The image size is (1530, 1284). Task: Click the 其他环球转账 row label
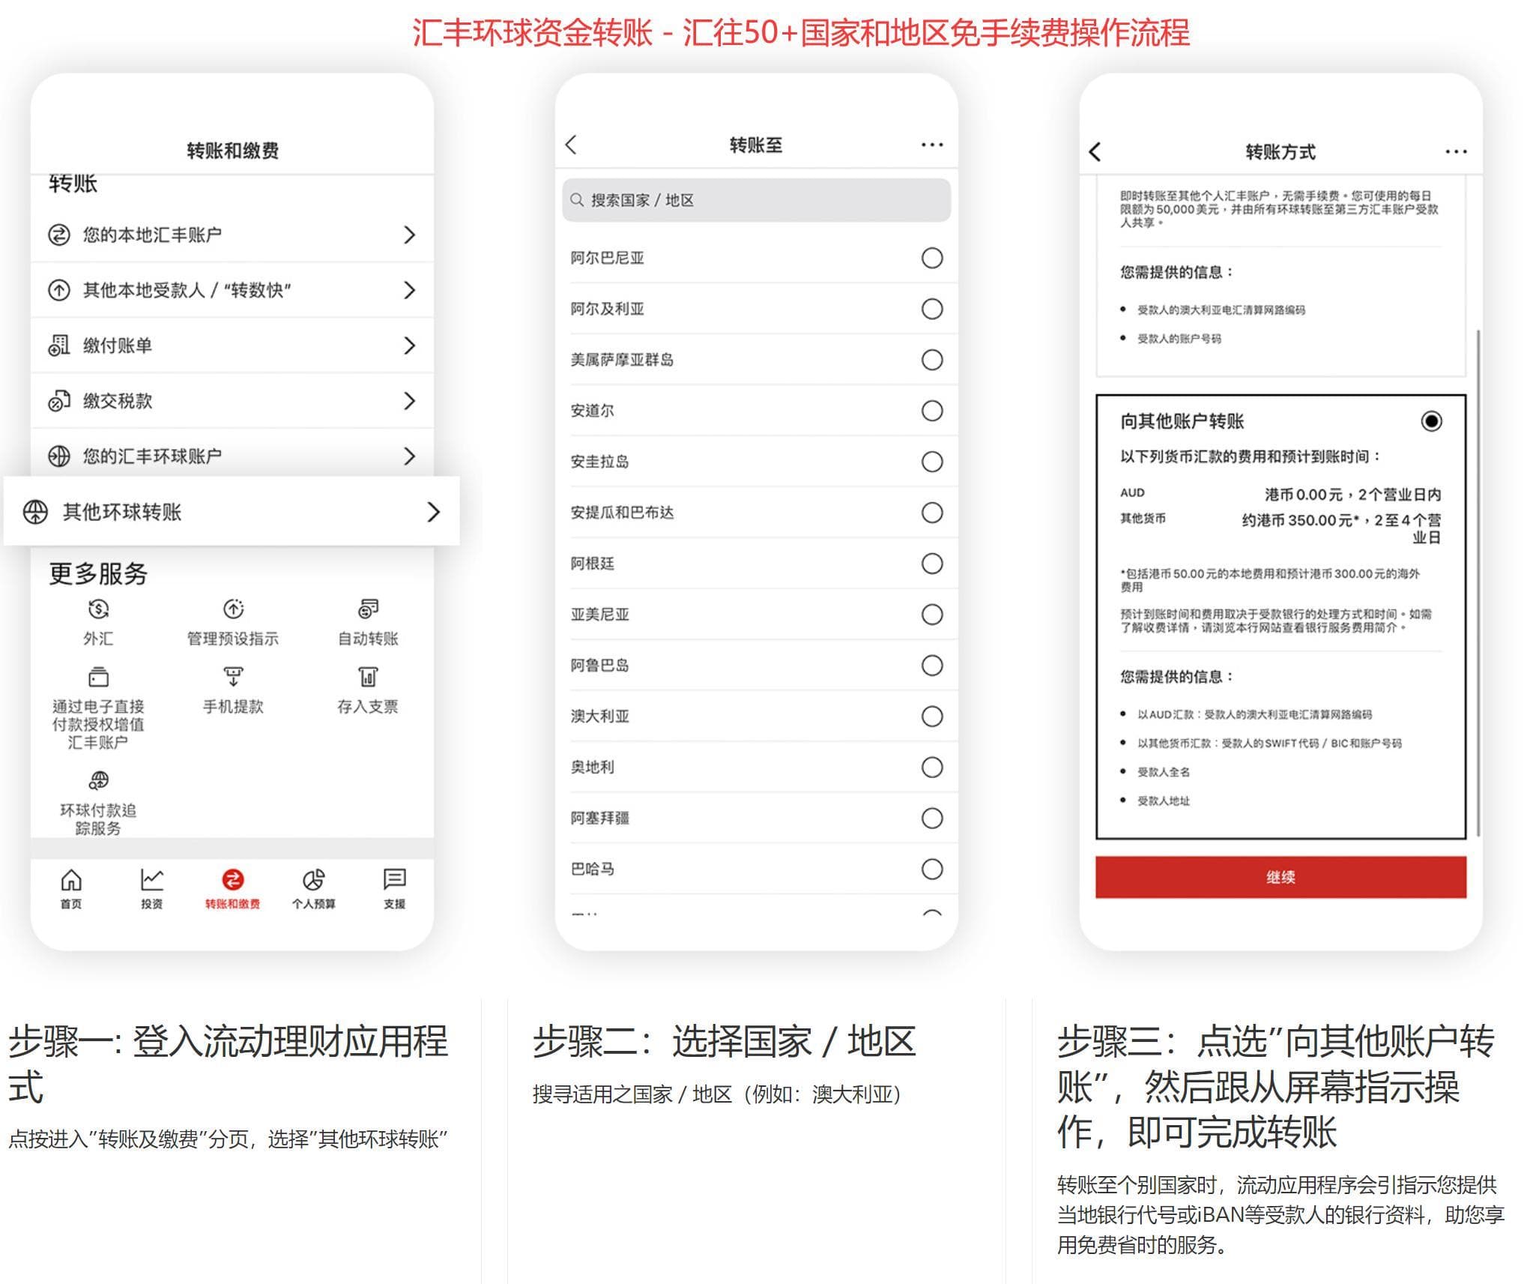pos(122,512)
